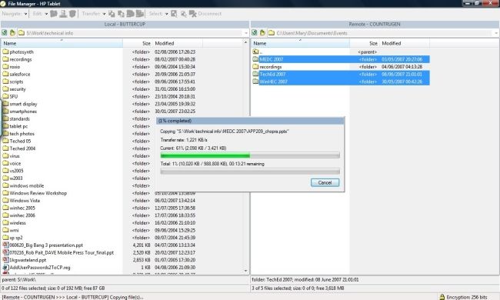Screen dimensions: 500x300
Task: Sort Local list by Name column
Action: (62, 43)
